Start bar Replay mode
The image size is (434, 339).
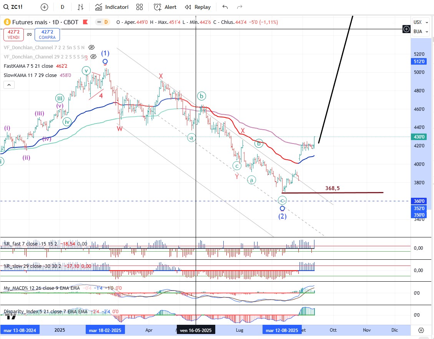coord(198,7)
